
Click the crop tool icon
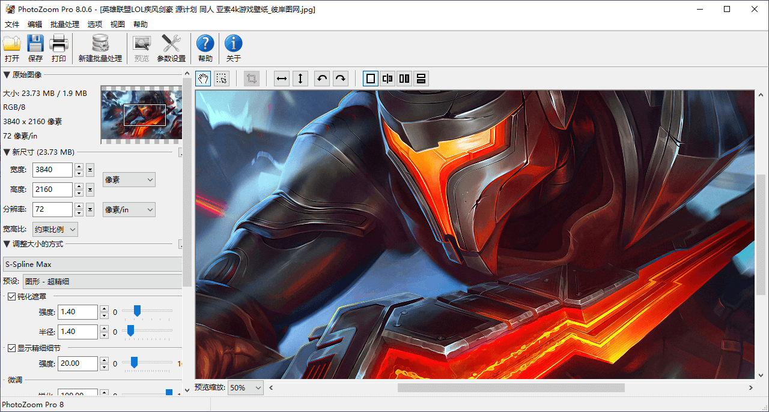tap(251, 79)
